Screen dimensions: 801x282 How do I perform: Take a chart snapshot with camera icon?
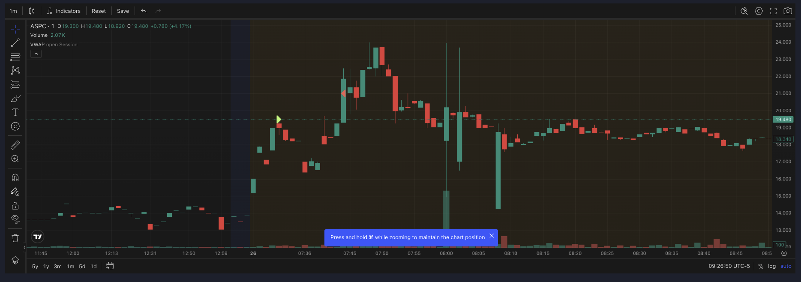787,11
